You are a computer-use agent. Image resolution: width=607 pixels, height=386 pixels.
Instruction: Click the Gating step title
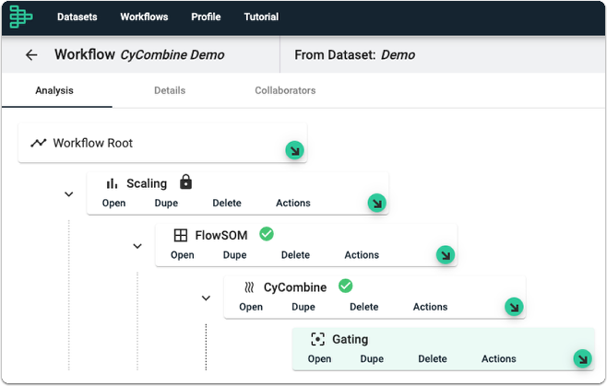(x=350, y=339)
